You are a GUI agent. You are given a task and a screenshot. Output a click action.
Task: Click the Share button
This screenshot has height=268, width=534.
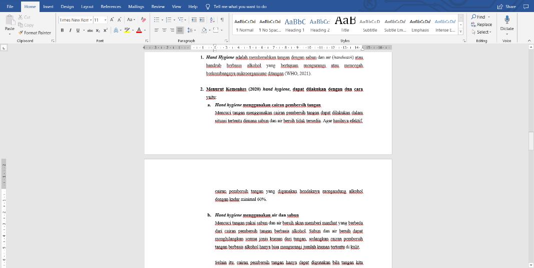(x=506, y=7)
